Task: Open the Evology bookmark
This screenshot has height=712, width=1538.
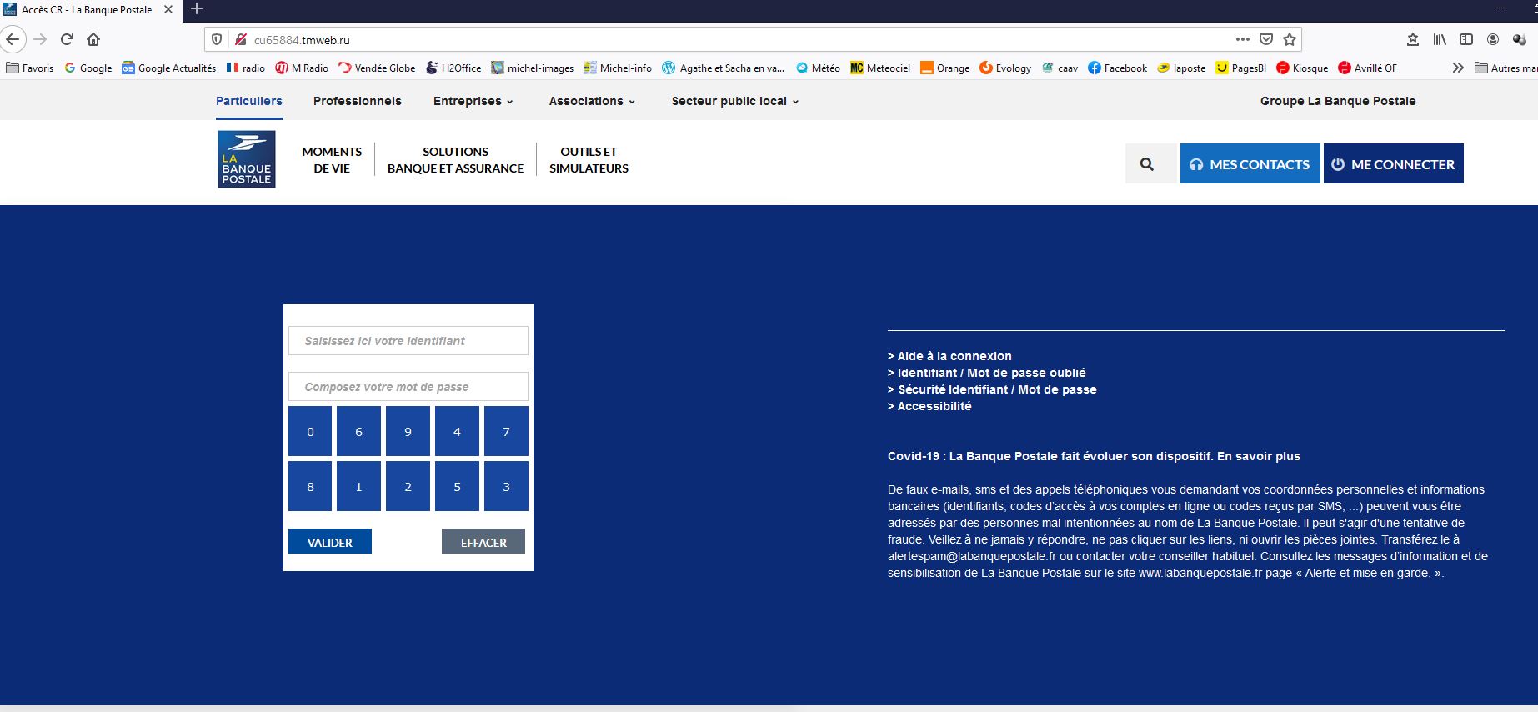Action: tap(1005, 68)
